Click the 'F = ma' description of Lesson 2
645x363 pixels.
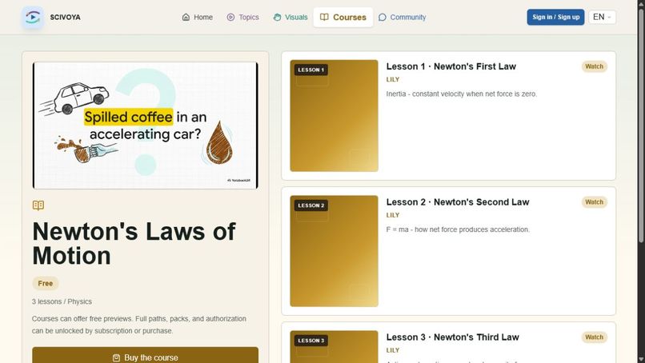(x=458, y=229)
